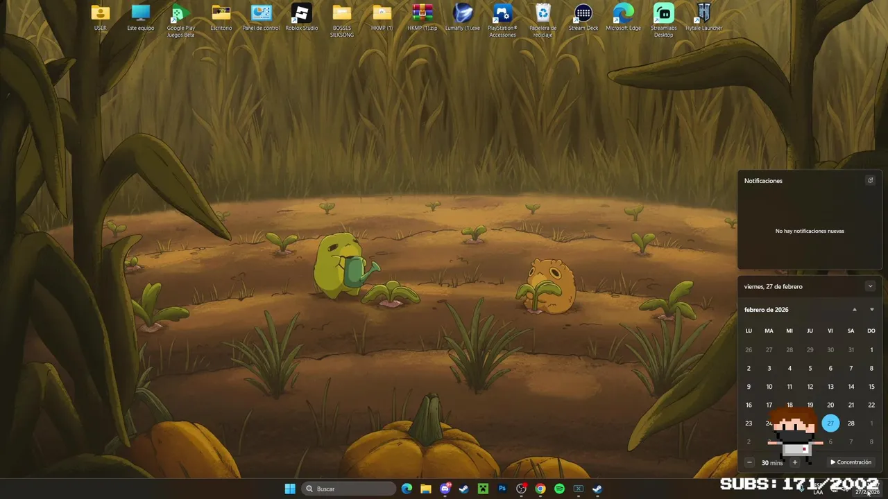888x499 pixels.
Task: Open File Explorer from the taskbar
Action: pos(426,489)
